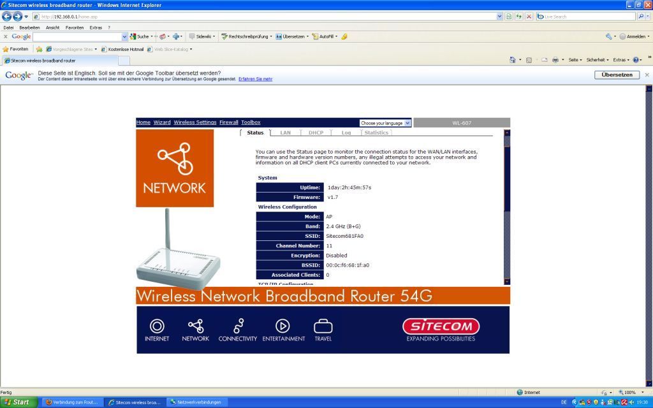Open the Ansicht menu
This screenshot has width=653, height=408.
coord(52,27)
